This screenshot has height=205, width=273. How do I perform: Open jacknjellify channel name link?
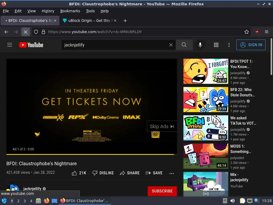[32, 189]
